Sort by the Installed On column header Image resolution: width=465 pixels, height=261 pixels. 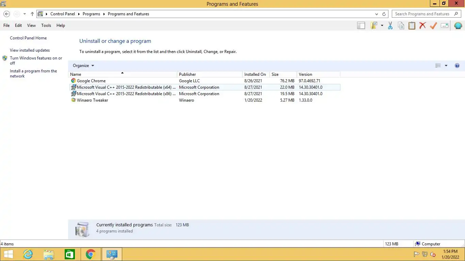click(256, 74)
